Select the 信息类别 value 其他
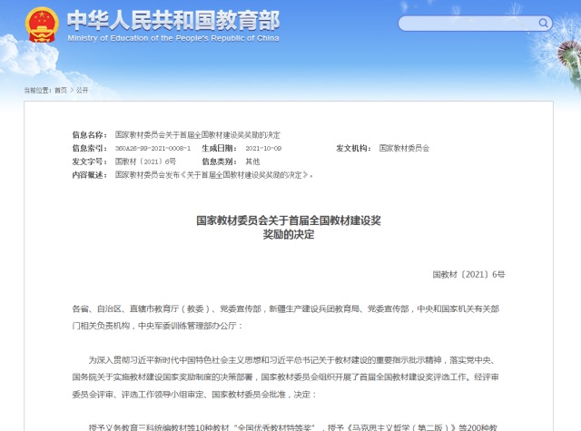Viewport: 581px width, 431px height. tap(252, 162)
